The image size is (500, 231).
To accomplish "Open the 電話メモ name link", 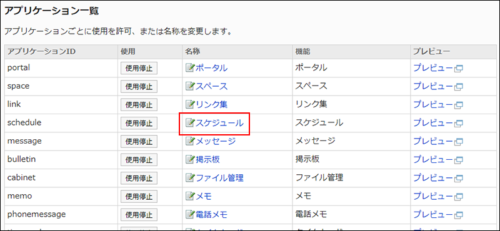I will coord(211,214).
